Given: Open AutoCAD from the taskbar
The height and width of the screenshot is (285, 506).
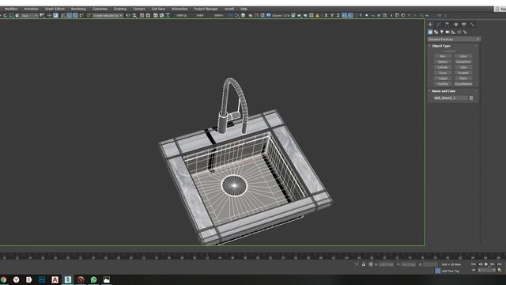Looking at the screenshot, I should click(x=55, y=279).
